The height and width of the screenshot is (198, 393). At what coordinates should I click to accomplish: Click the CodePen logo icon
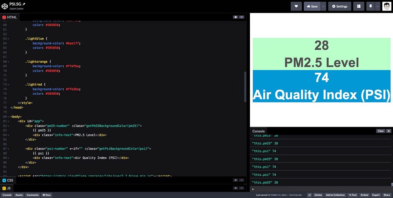click(x=4, y=6)
